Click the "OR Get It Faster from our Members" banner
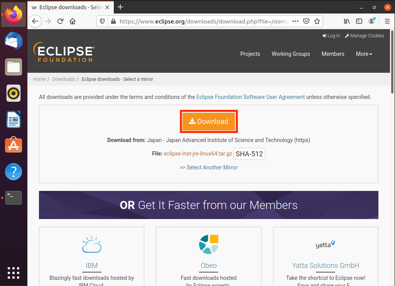395x286 pixels. point(209,205)
